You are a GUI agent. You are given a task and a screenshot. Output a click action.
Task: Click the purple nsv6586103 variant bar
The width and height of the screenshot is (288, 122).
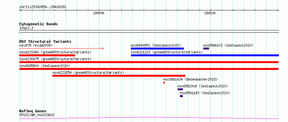pyautogui.click(x=206, y=49)
